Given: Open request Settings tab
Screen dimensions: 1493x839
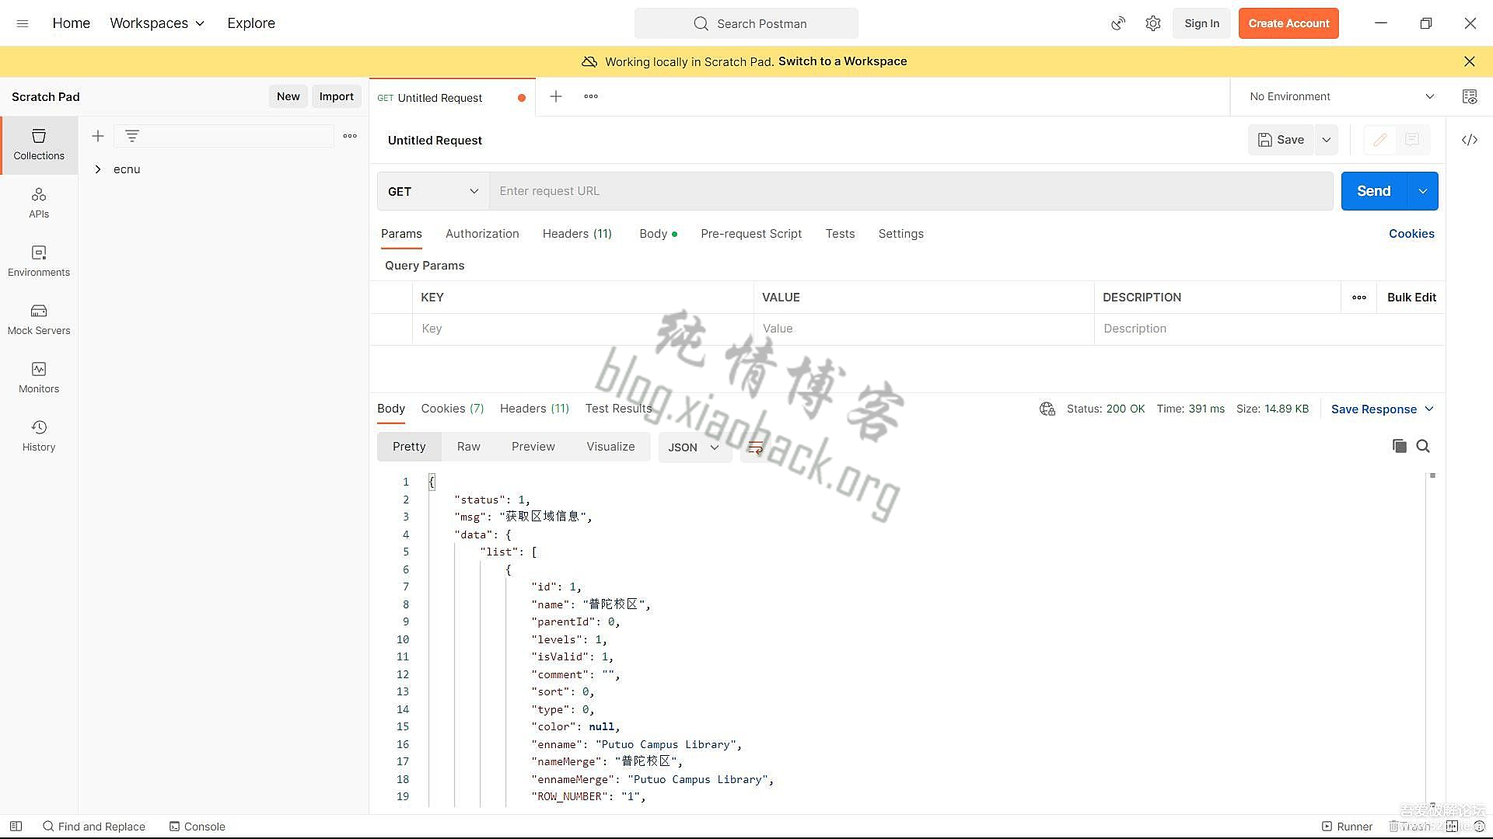Looking at the screenshot, I should click(x=900, y=234).
